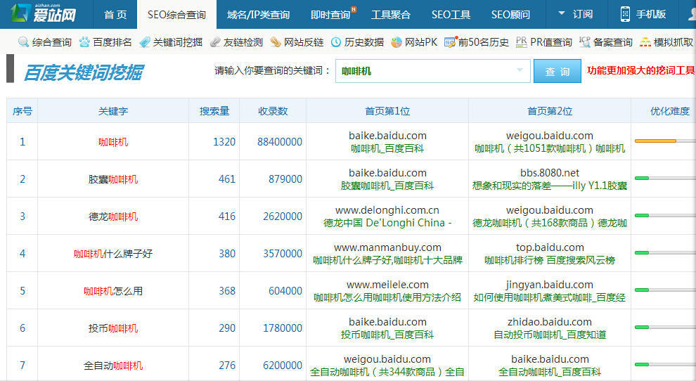
Task: Click keyword 咖啡机怎么用
Action: (x=113, y=291)
